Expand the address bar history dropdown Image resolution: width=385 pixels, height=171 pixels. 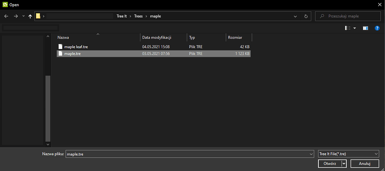point(295,16)
